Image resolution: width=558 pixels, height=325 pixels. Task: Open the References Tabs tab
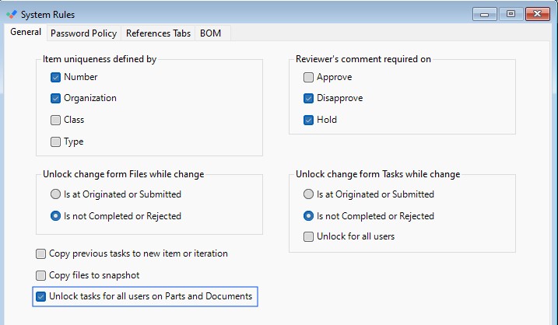coord(158,33)
